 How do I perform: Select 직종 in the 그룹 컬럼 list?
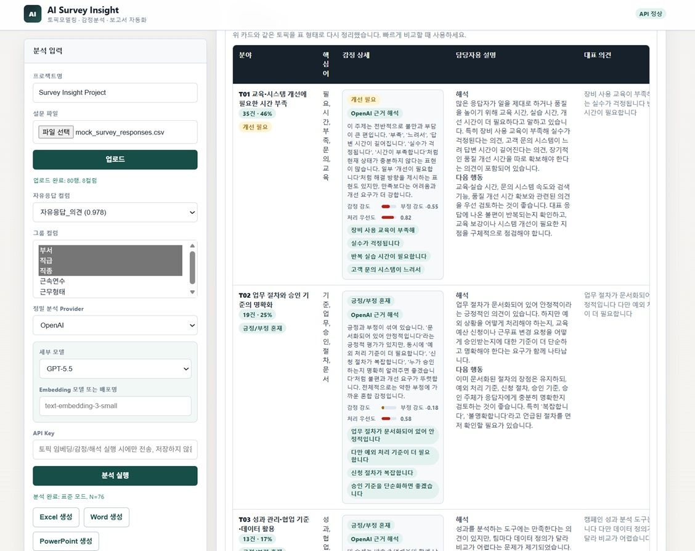click(x=110, y=271)
